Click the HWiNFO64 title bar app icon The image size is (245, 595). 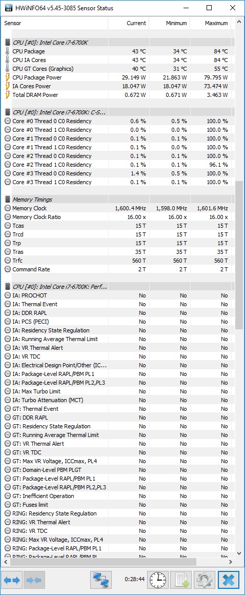[8, 8]
